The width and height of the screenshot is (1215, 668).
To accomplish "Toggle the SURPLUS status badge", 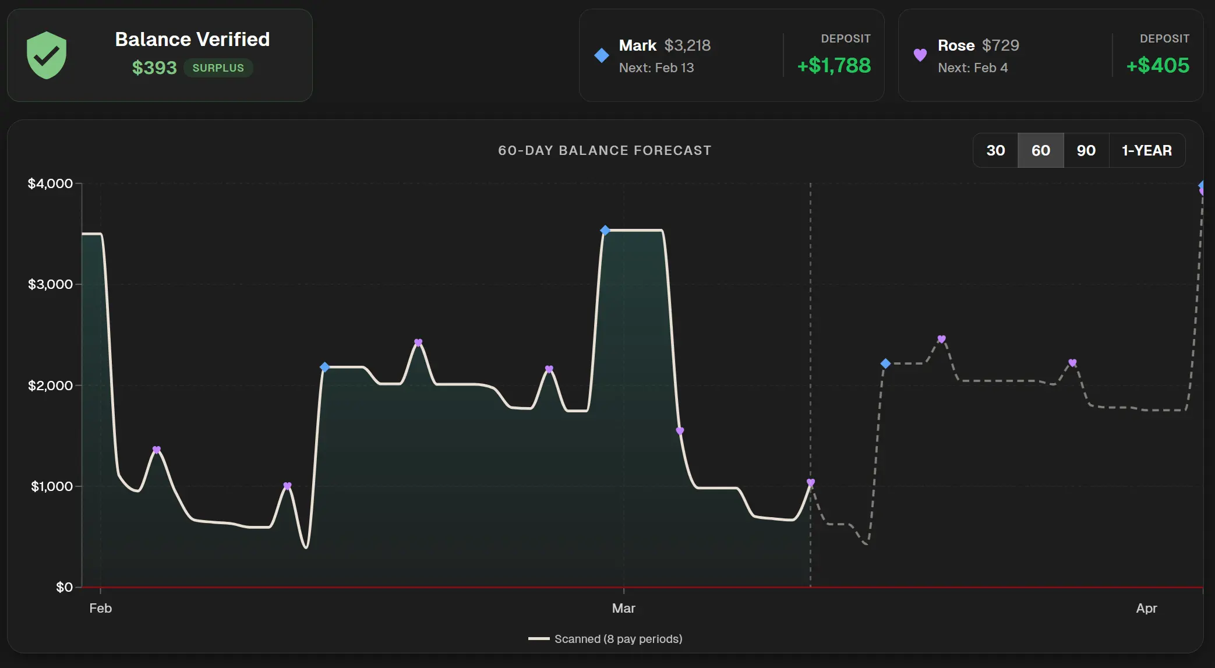I will (x=218, y=68).
